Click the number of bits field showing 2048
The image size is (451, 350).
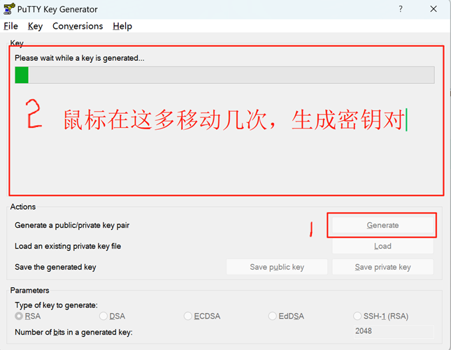tap(393, 332)
